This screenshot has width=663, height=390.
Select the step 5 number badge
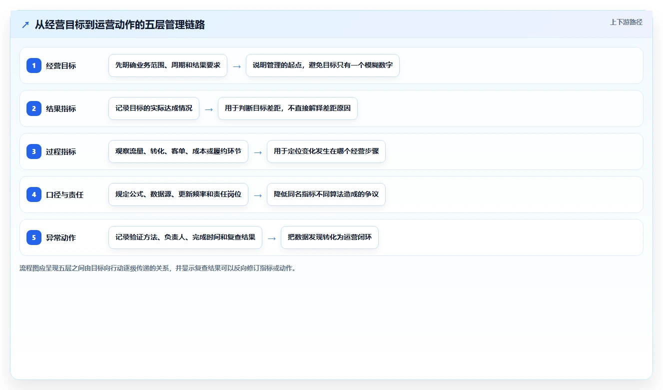pyautogui.click(x=34, y=237)
